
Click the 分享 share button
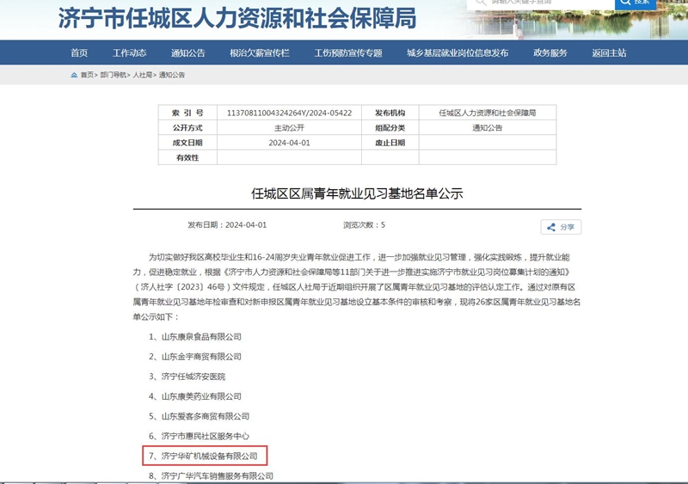[562, 227]
